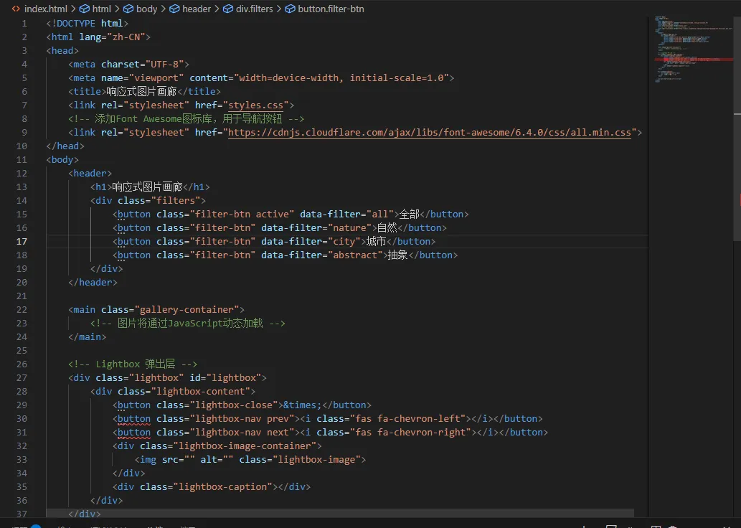Select the header breadcrumb item
741x528 pixels.
[x=197, y=9]
